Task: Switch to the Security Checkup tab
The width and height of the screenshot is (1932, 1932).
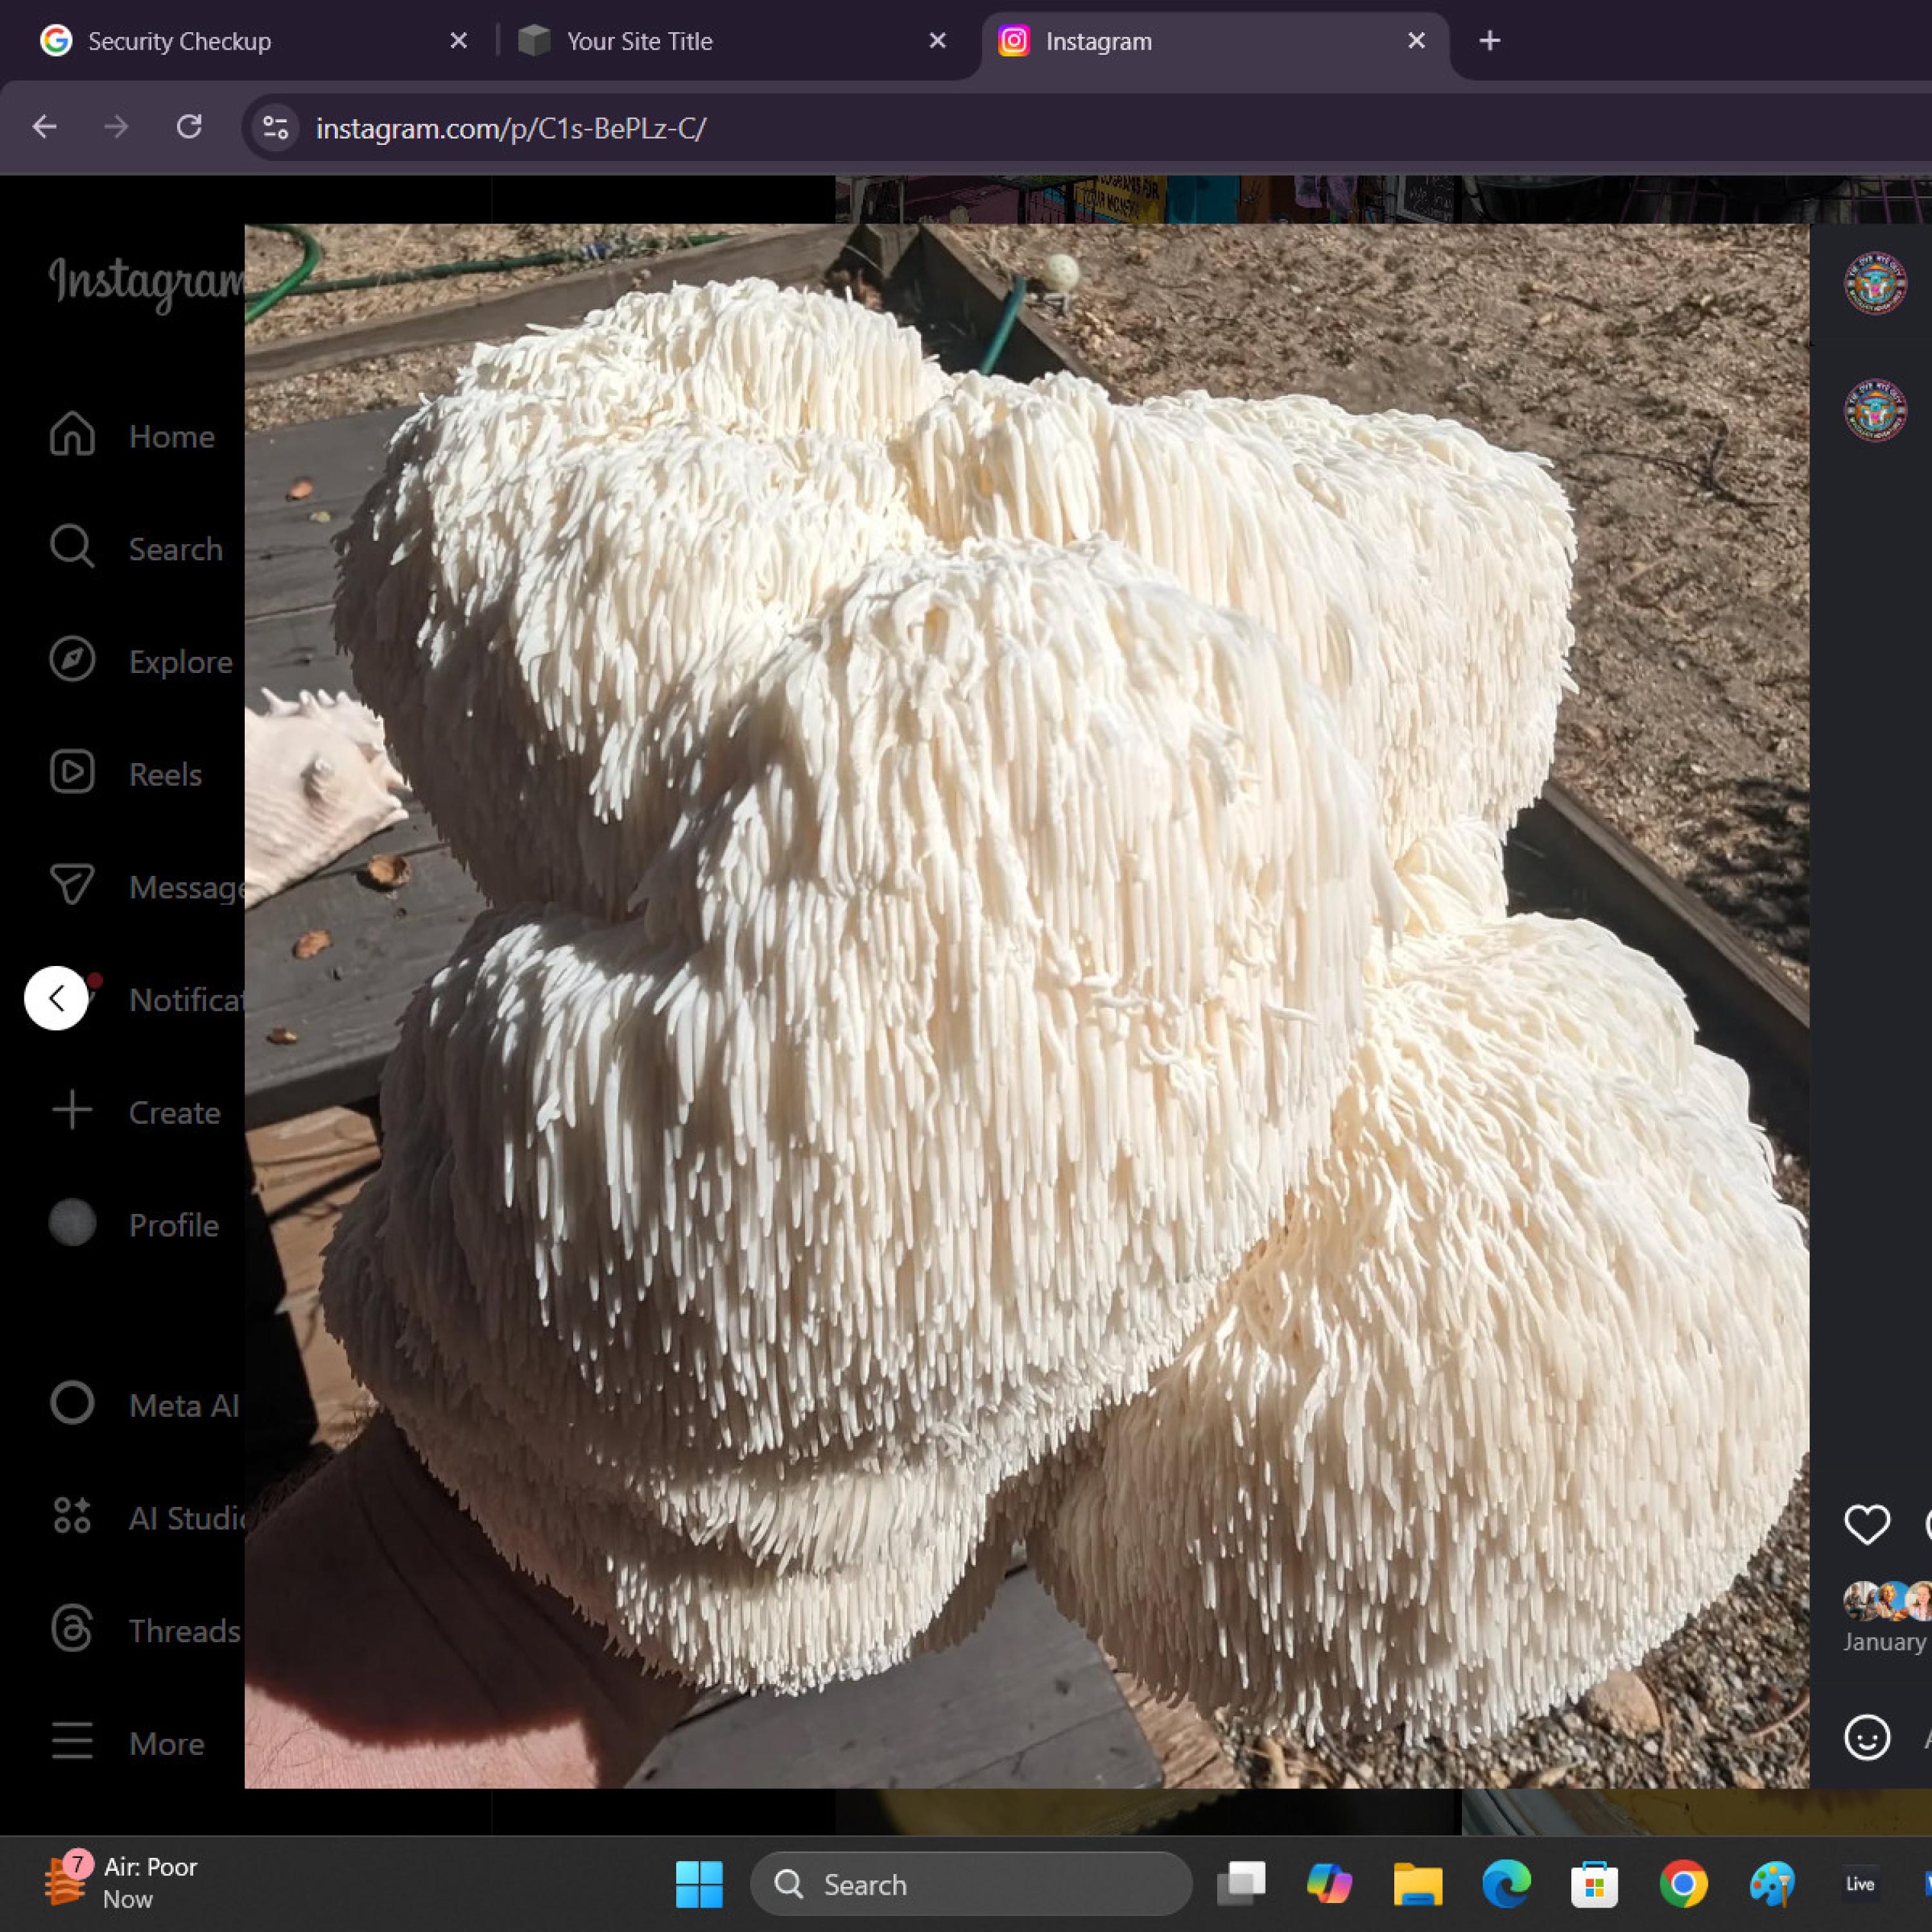Action: coord(180,41)
